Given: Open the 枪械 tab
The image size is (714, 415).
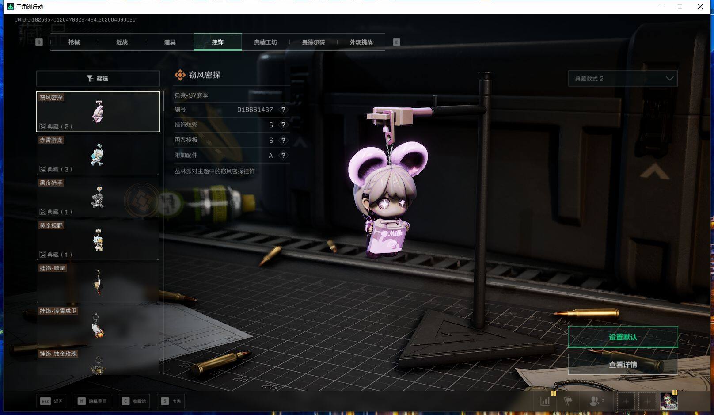Looking at the screenshot, I should [x=74, y=42].
